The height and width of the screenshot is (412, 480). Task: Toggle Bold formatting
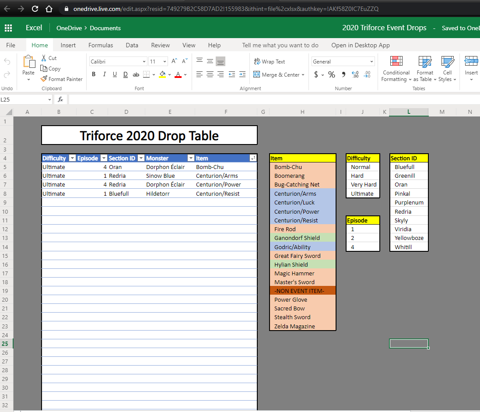(x=94, y=74)
